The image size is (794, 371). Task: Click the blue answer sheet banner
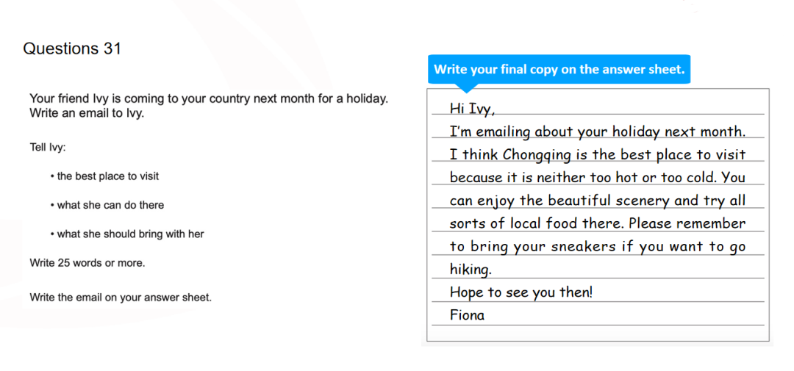tap(559, 69)
